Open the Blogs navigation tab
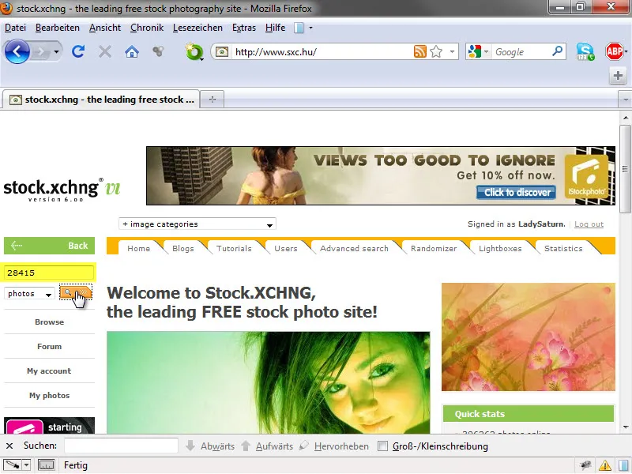The width and height of the screenshot is (632, 474). point(183,248)
